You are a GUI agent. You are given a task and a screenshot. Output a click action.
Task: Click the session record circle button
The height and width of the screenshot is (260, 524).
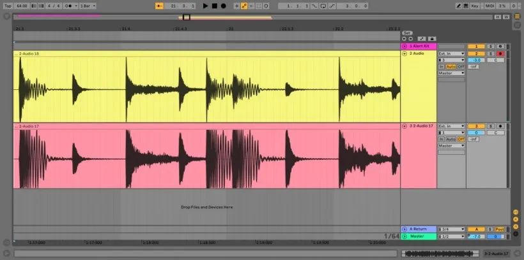(266, 6)
